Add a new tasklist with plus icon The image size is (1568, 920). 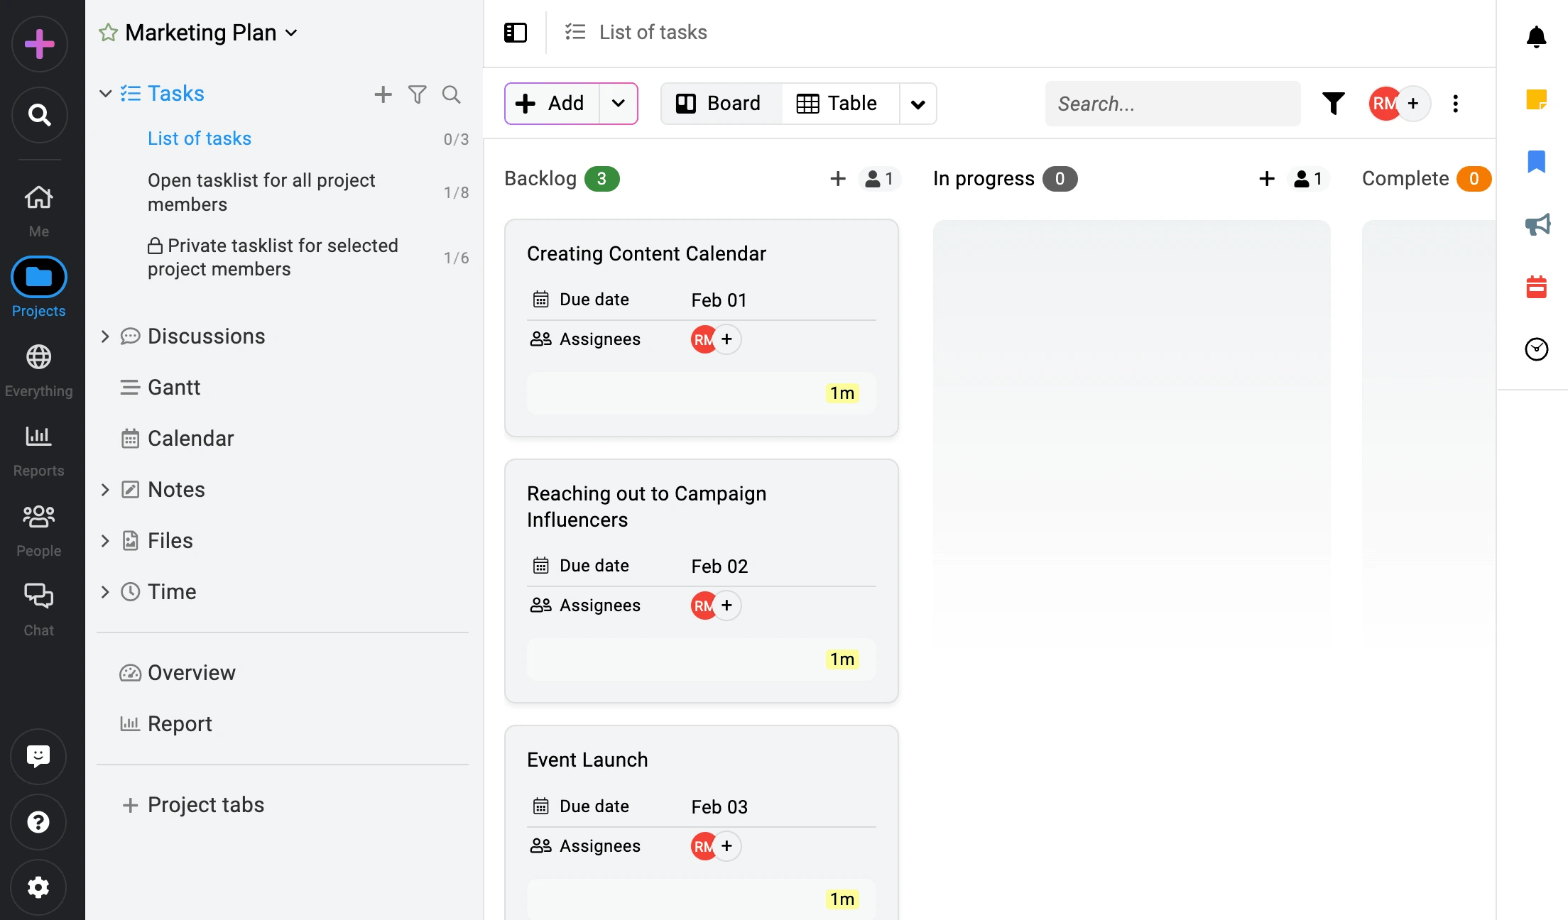[383, 94]
